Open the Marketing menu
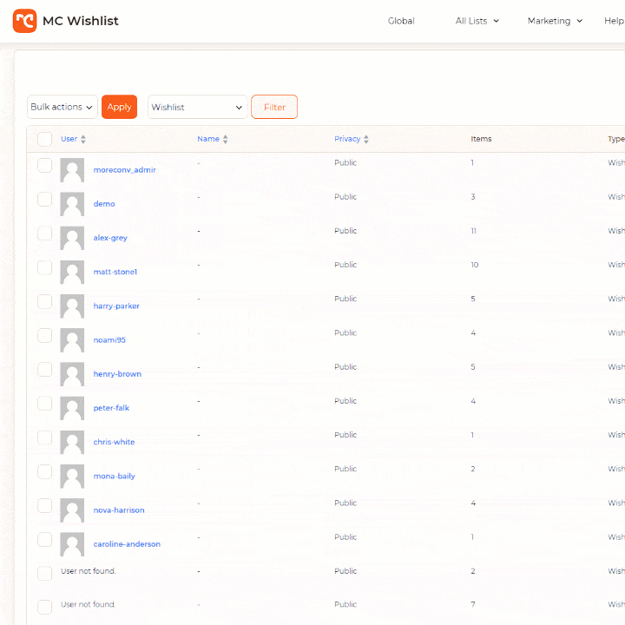This screenshot has width=625, height=625. [555, 21]
